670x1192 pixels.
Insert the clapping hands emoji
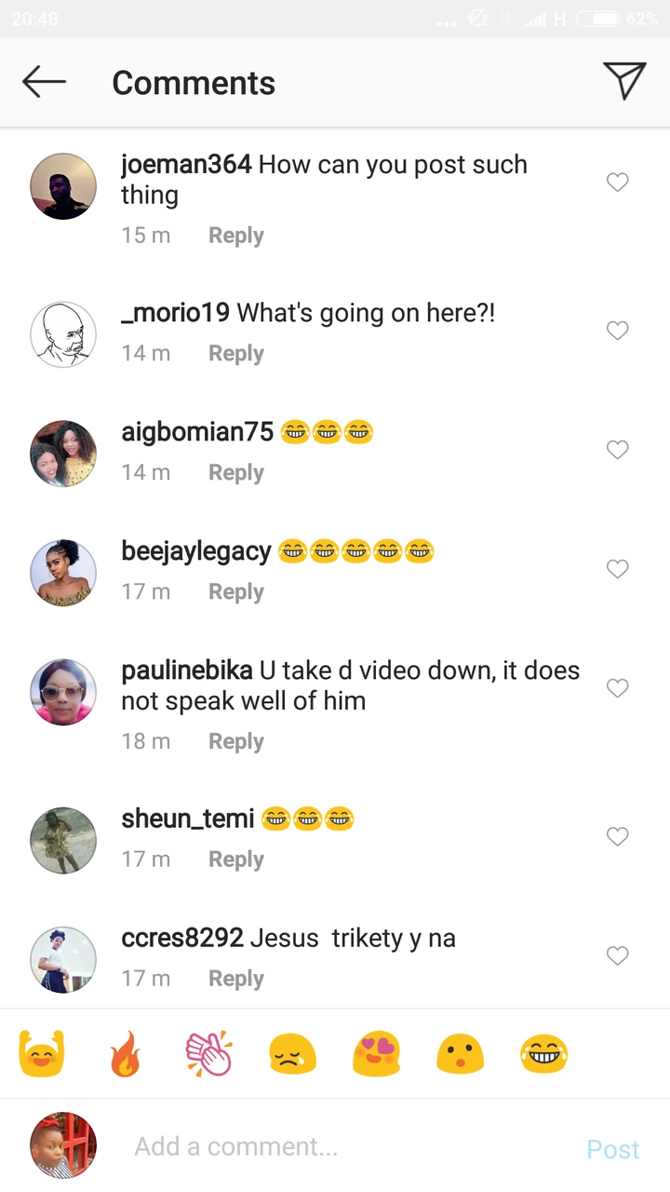coord(208,1054)
